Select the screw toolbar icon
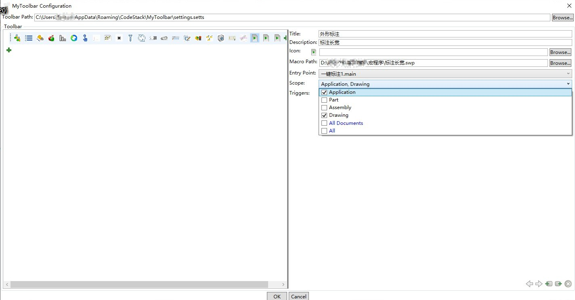 click(130, 38)
